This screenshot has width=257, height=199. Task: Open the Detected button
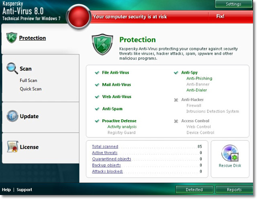point(194,189)
